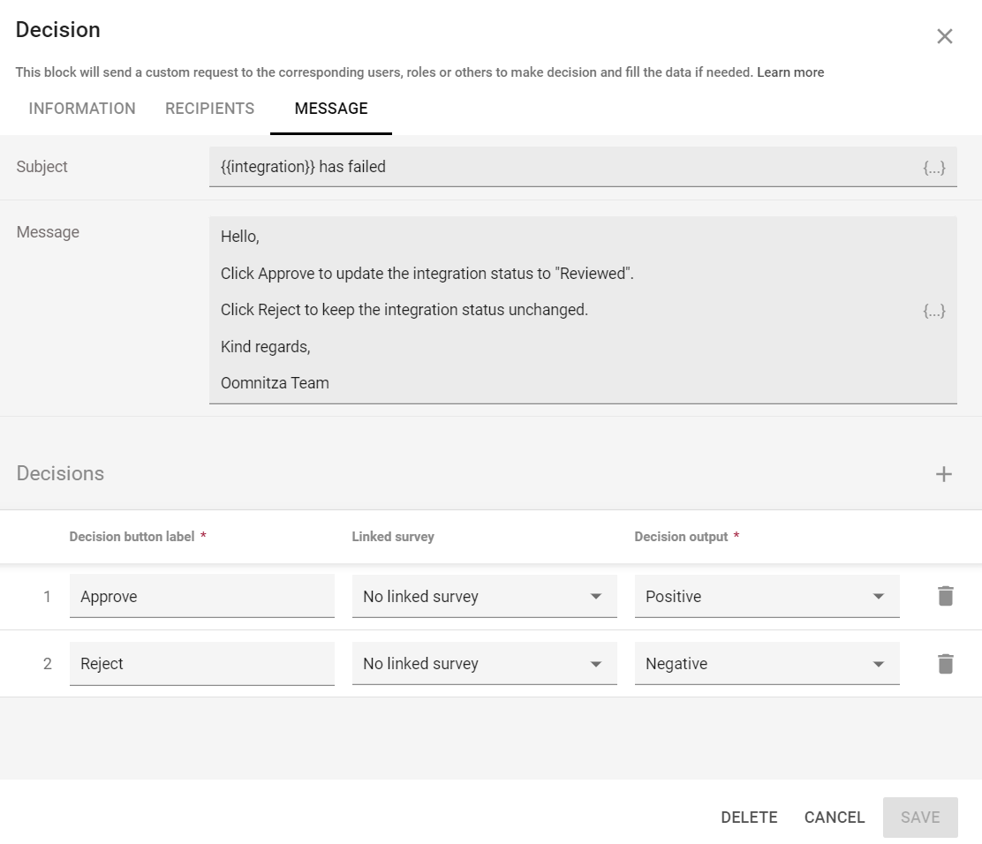The width and height of the screenshot is (982, 844).
Task: Save the Decision block
Action: [x=920, y=817]
